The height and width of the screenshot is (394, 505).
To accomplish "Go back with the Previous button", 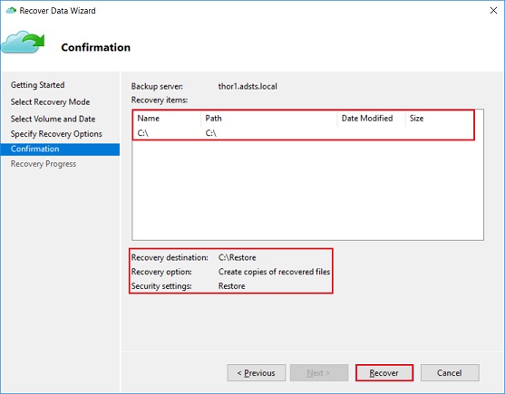I will click(x=257, y=373).
